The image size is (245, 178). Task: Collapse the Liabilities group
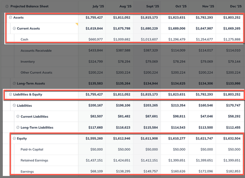coord(14,105)
